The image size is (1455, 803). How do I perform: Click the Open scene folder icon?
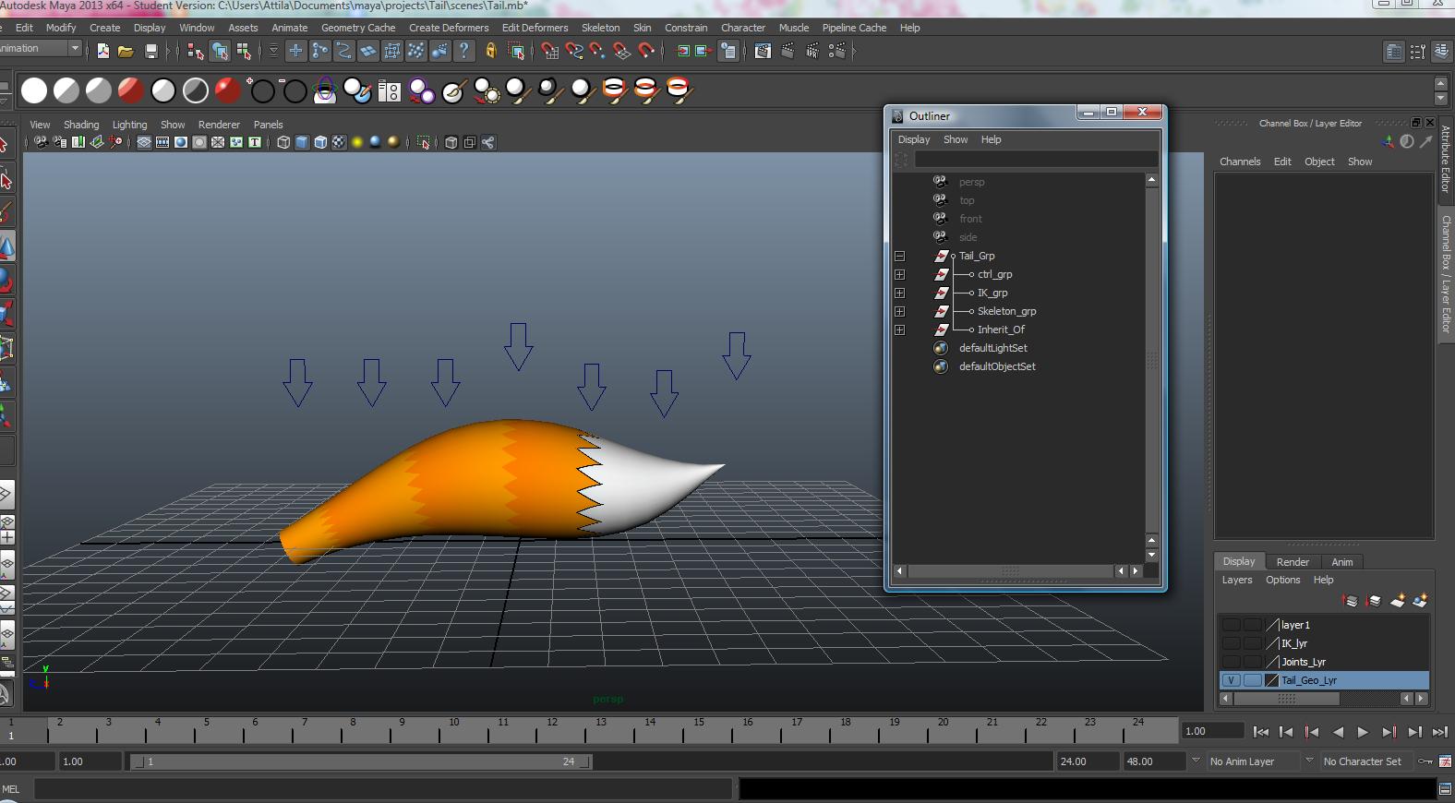coord(126,52)
